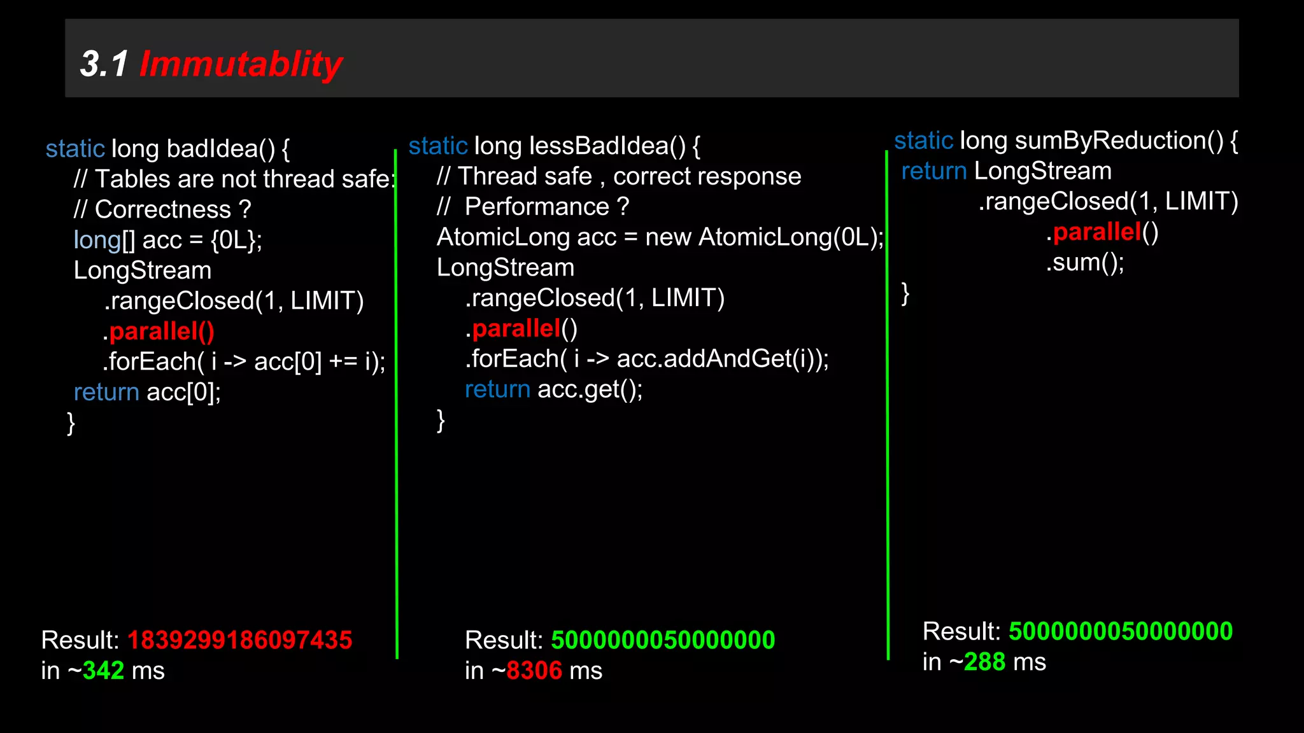Click red result '1839299186097435'
Viewport: 1304px width, 733px height.
239,640
